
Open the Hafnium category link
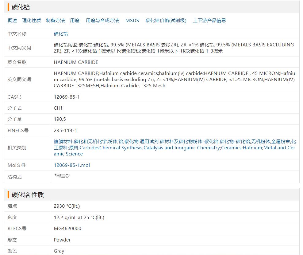(x=252, y=148)
